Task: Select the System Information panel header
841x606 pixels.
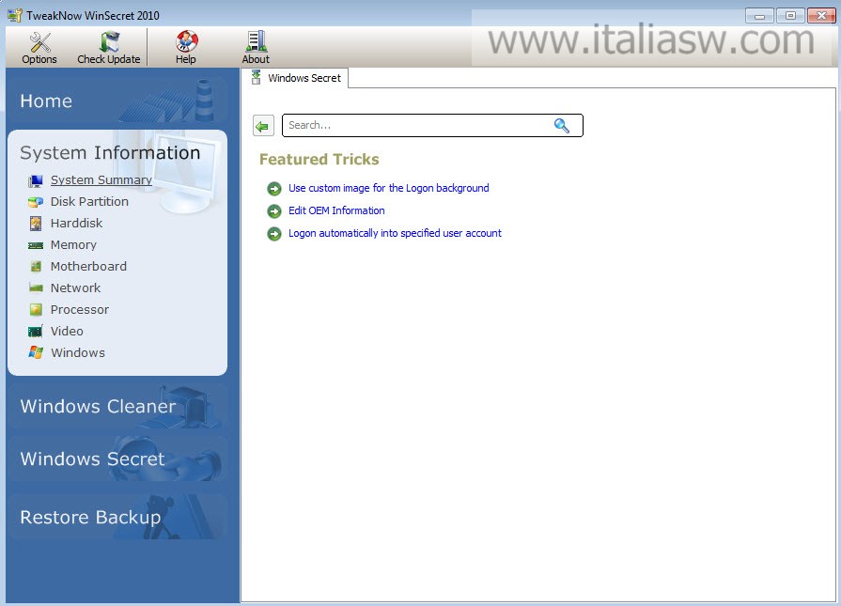Action: click(110, 153)
